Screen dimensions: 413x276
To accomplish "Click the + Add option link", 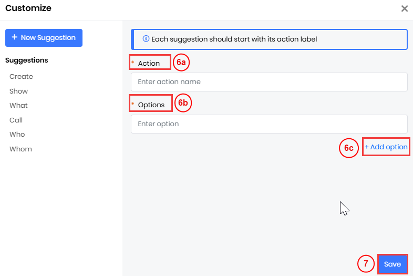I will point(386,147).
